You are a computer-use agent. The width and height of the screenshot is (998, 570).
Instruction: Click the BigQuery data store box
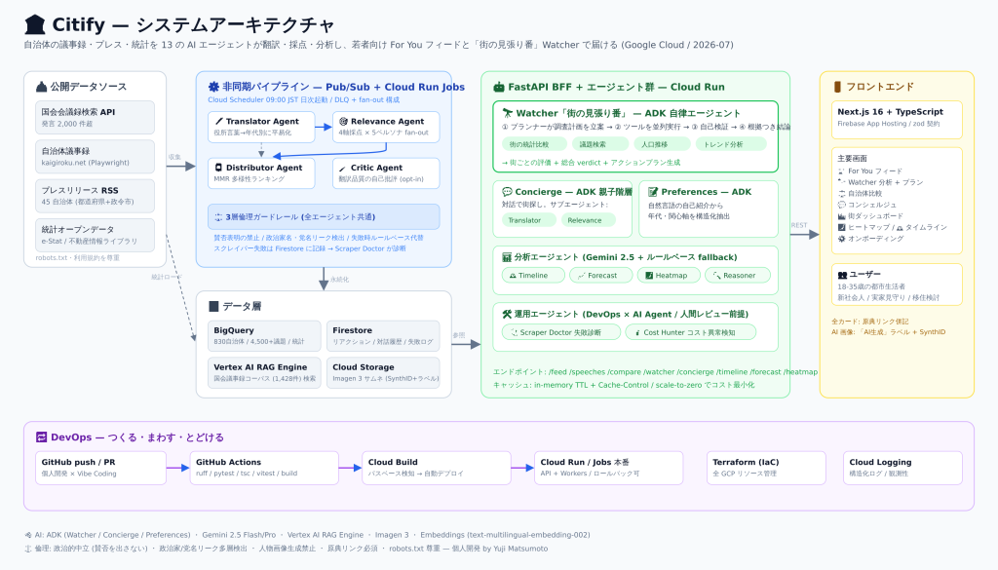click(264, 336)
